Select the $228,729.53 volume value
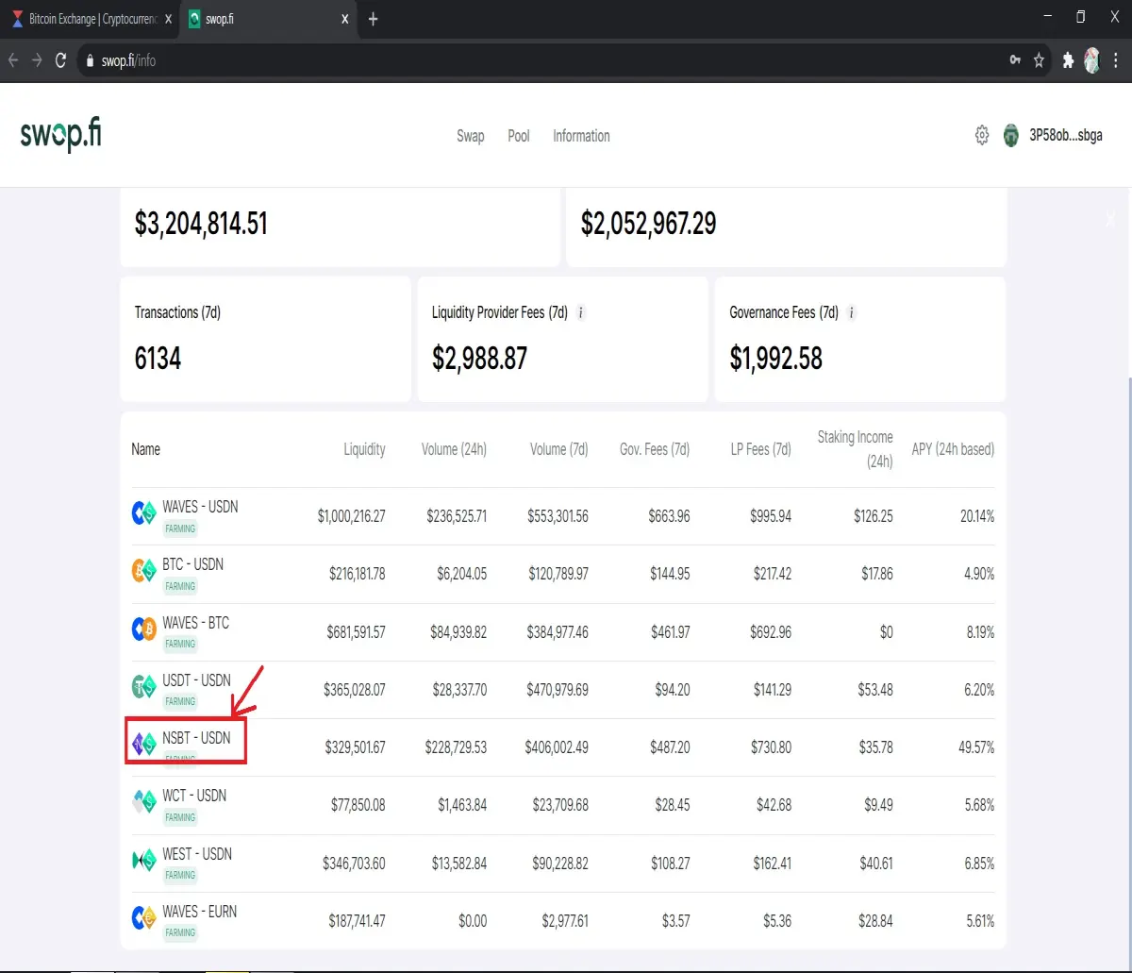Viewport: 1132px width, 973px height. [x=457, y=747]
